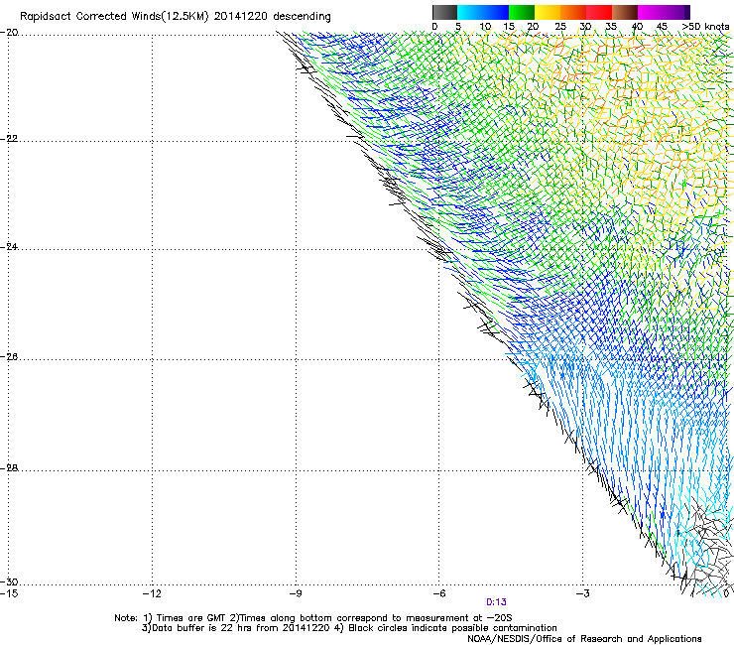Click the purple 'D:13' time stamp
Image resolution: width=734 pixels, height=645 pixels.
click(x=496, y=602)
